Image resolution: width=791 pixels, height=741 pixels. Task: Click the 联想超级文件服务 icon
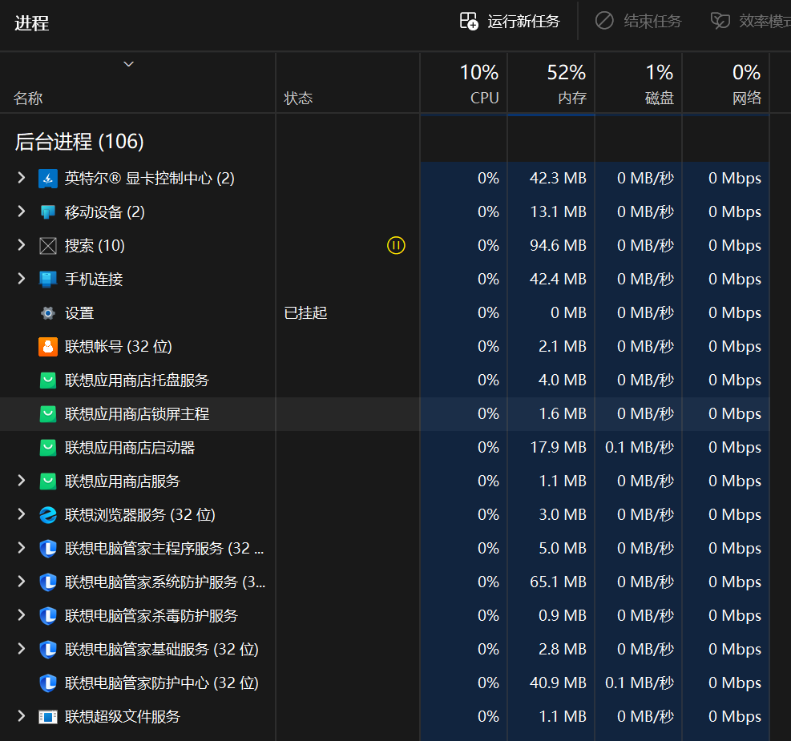48,717
